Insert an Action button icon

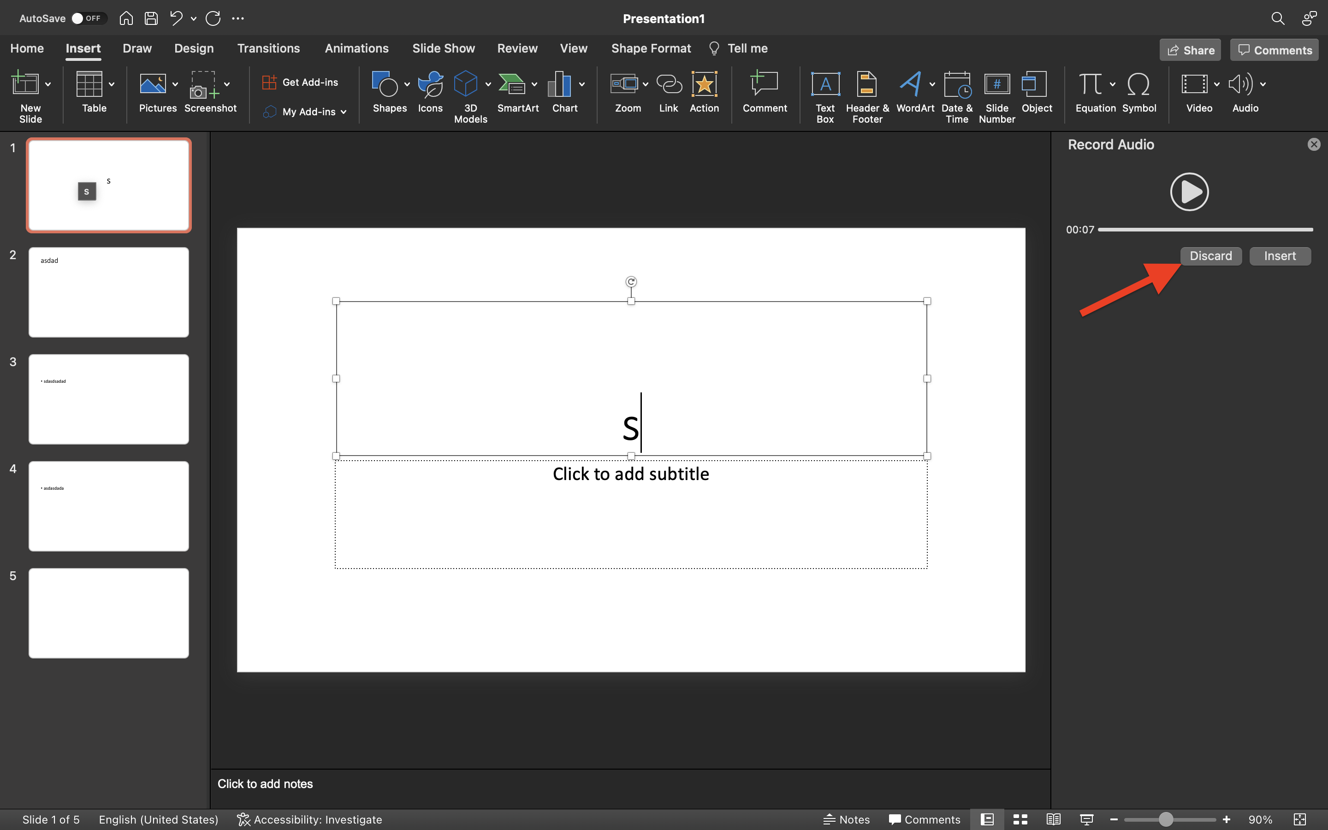click(x=704, y=85)
